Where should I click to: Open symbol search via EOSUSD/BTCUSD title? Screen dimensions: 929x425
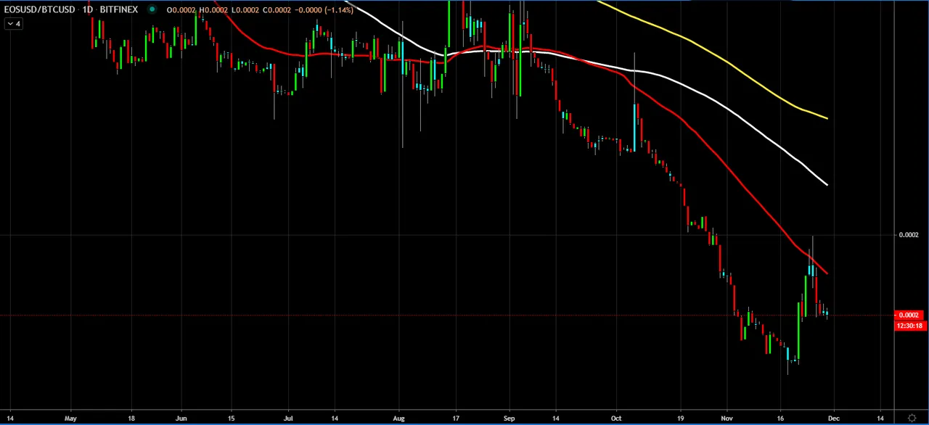pos(38,9)
